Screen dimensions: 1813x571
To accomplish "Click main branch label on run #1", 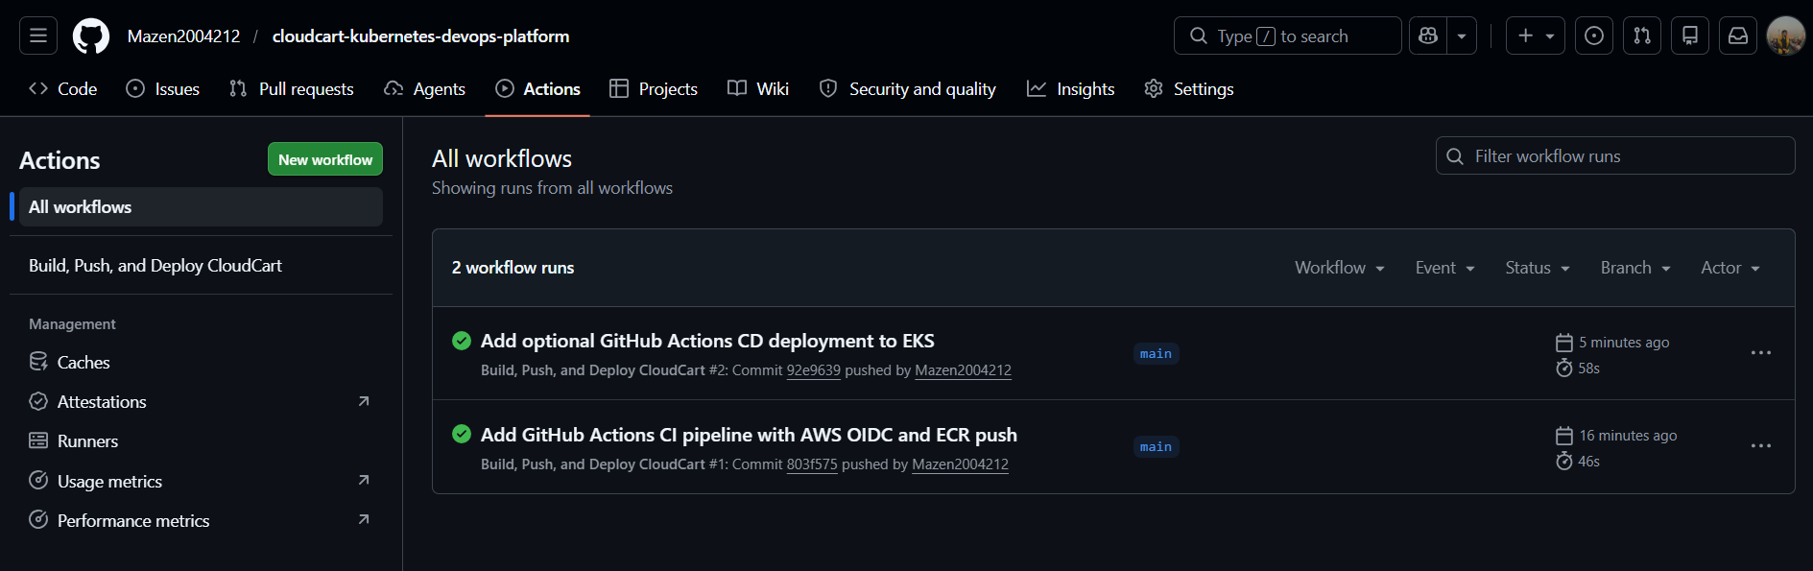I will pos(1156,446).
